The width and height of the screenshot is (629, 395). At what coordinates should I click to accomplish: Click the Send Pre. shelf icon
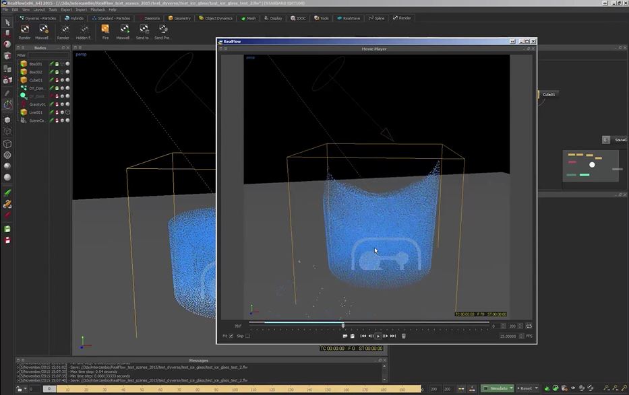[162, 29]
